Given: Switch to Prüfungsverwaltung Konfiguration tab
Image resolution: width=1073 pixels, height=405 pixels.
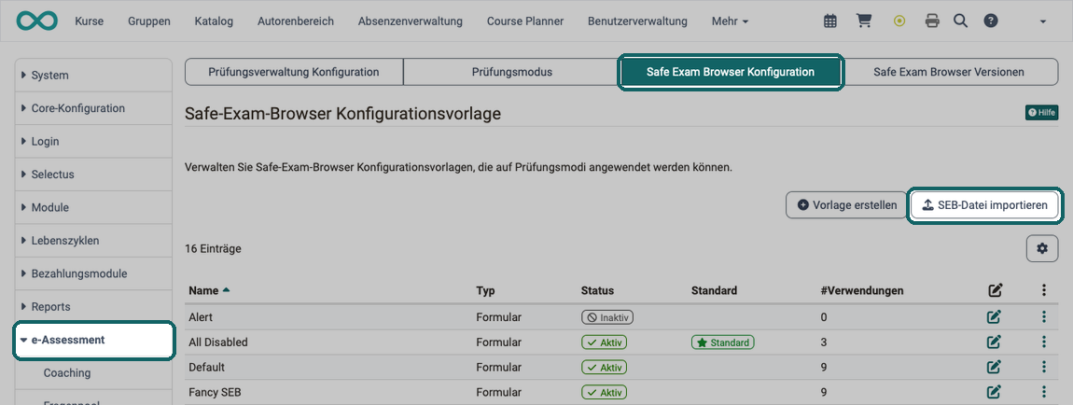Looking at the screenshot, I should click(x=294, y=72).
